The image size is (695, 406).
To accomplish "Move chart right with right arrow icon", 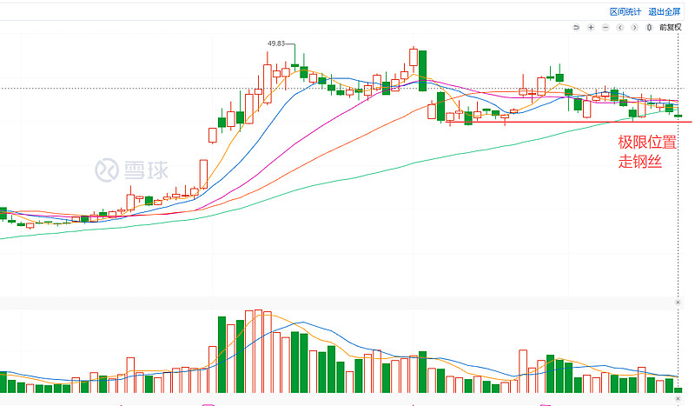I will pyautogui.click(x=635, y=28).
